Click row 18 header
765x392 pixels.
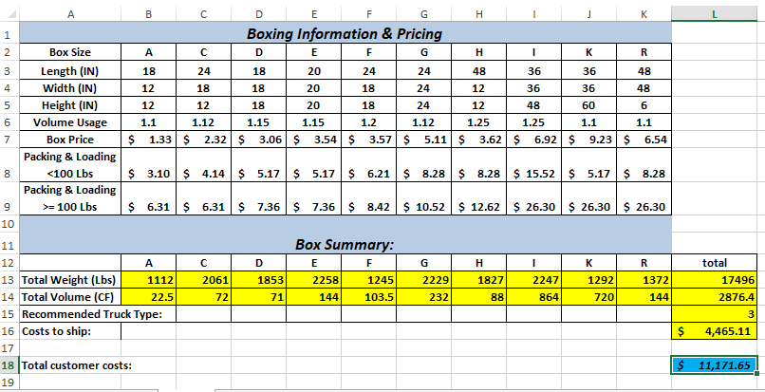coord(9,365)
